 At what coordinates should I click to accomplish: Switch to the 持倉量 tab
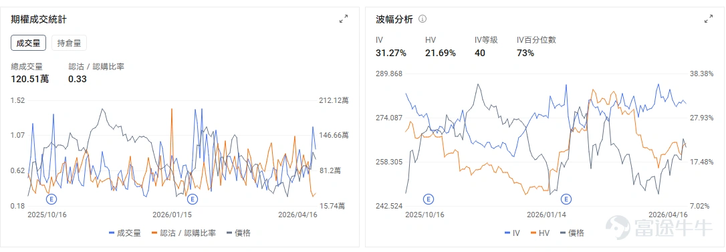[x=69, y=43]
